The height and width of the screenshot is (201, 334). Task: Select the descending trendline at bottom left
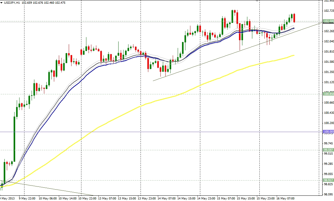tap(46, 188)
